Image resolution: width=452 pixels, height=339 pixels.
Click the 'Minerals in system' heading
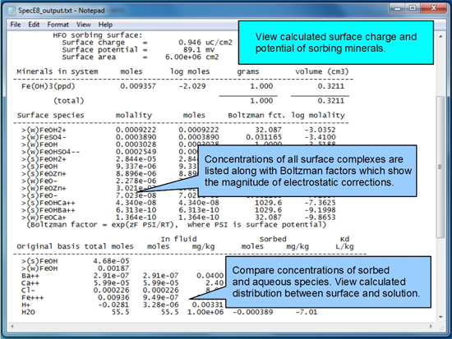tap(58, 71)
